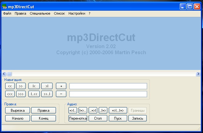Image resolution: width=203 pixels, height=133 pixels.
Task: Open the Файл menu
Action: [x=7, y=13]
